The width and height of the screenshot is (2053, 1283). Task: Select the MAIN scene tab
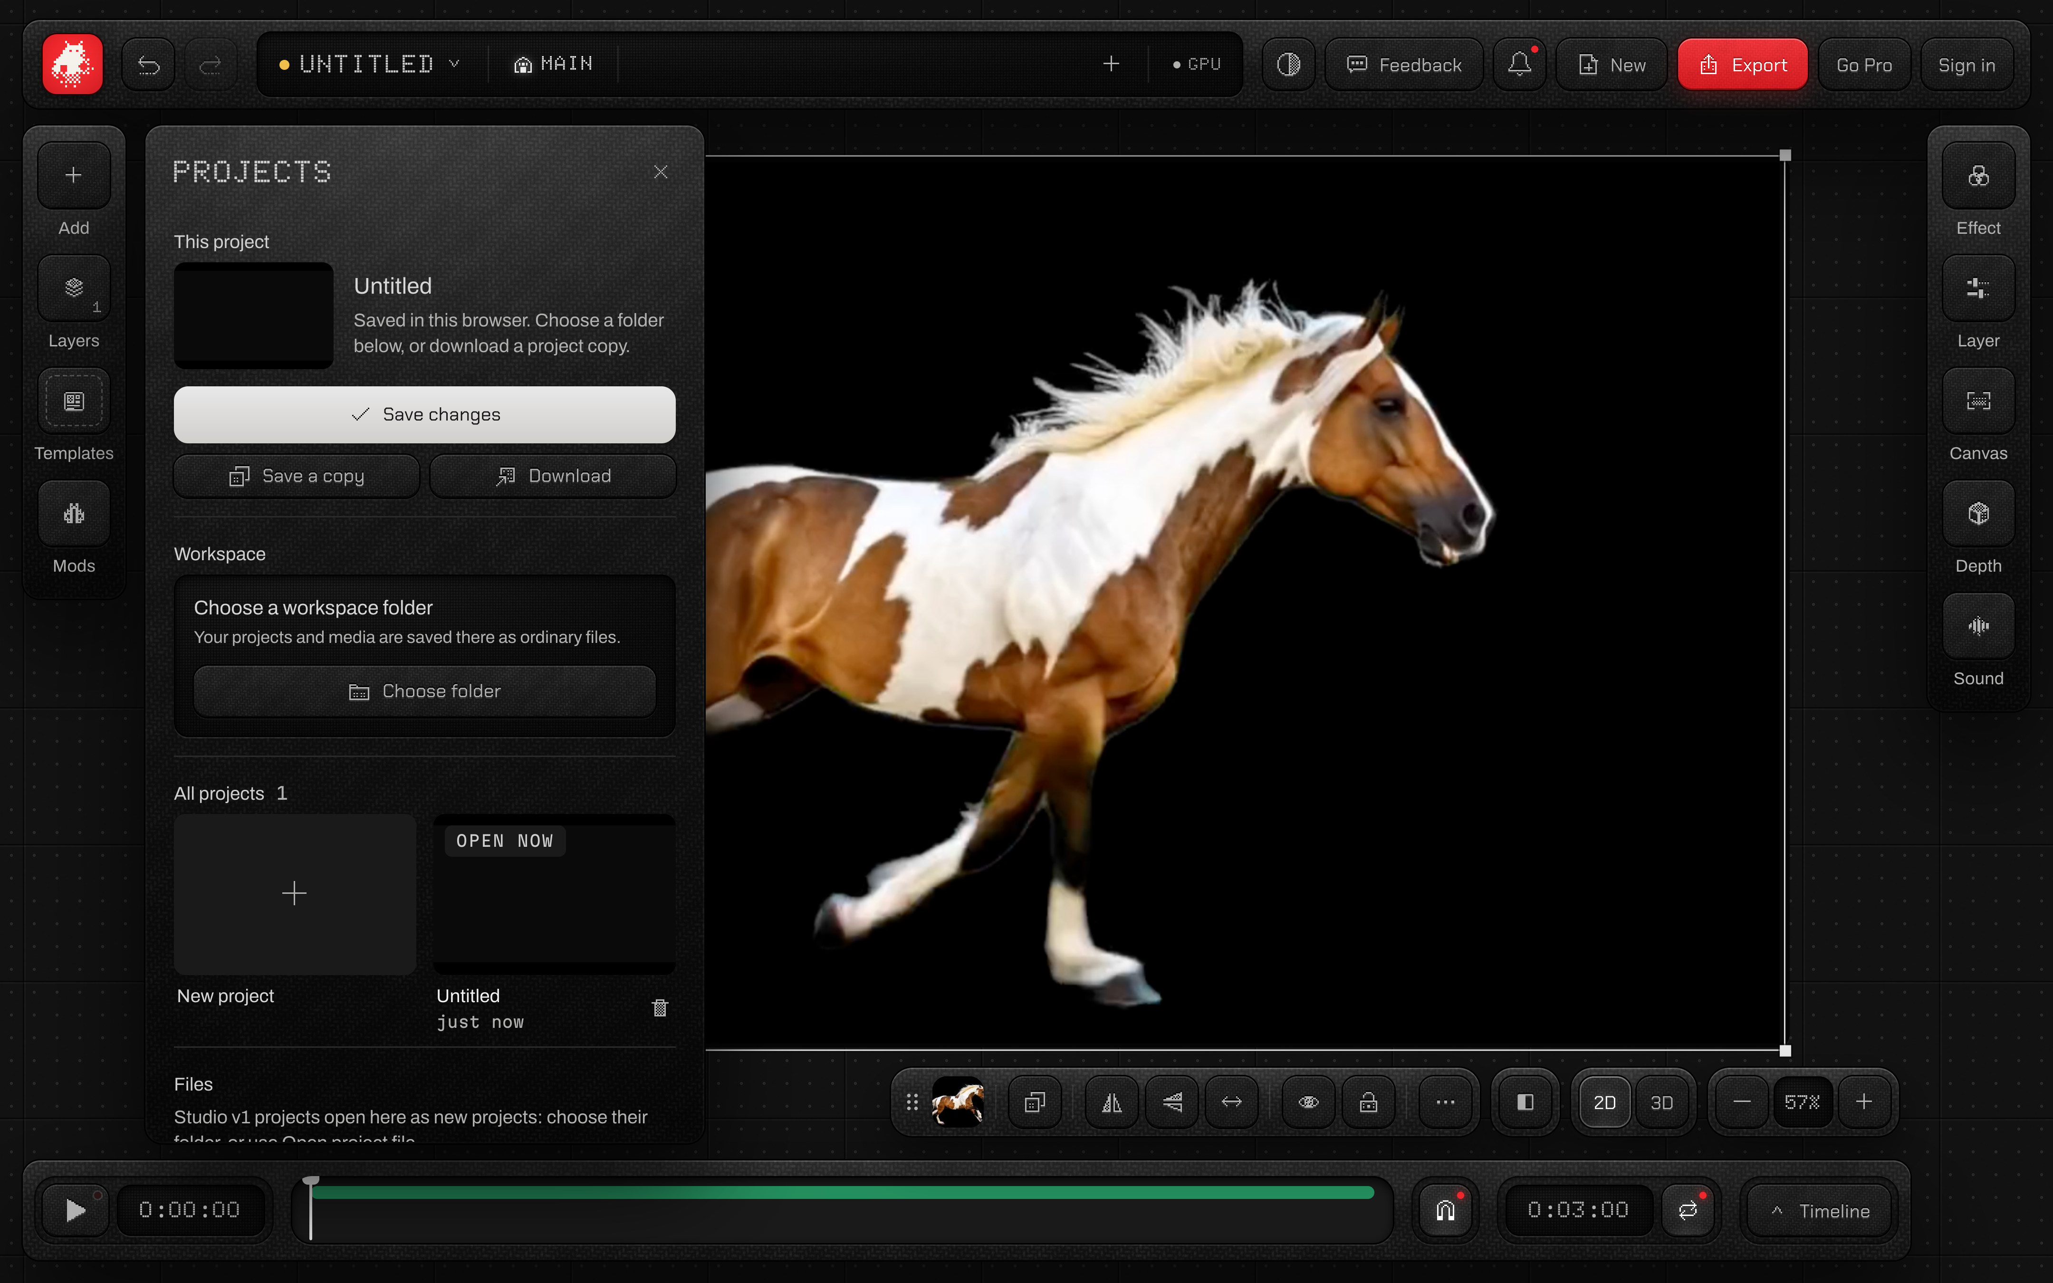(x=553, y=65)
